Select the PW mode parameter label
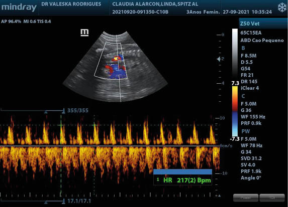The width and height of the screenshot is (288, 207). [x=246, y=131]
